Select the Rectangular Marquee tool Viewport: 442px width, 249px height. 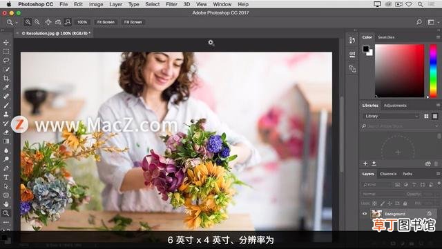pos(6,52)
